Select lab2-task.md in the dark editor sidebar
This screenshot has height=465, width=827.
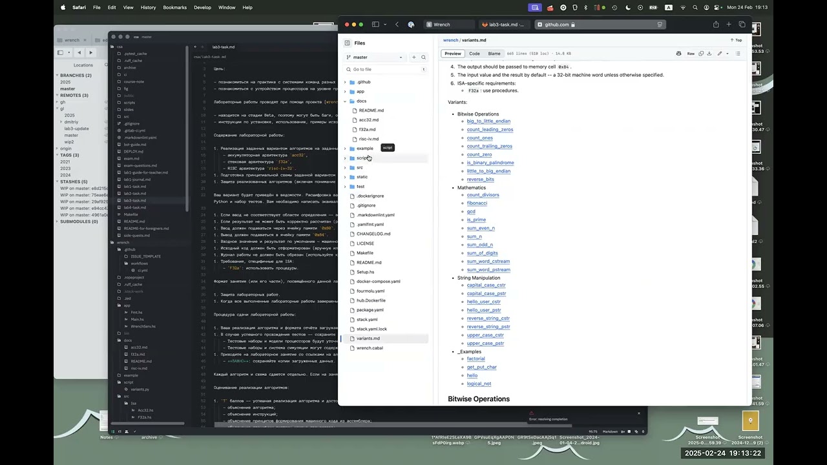pos(135,193)
